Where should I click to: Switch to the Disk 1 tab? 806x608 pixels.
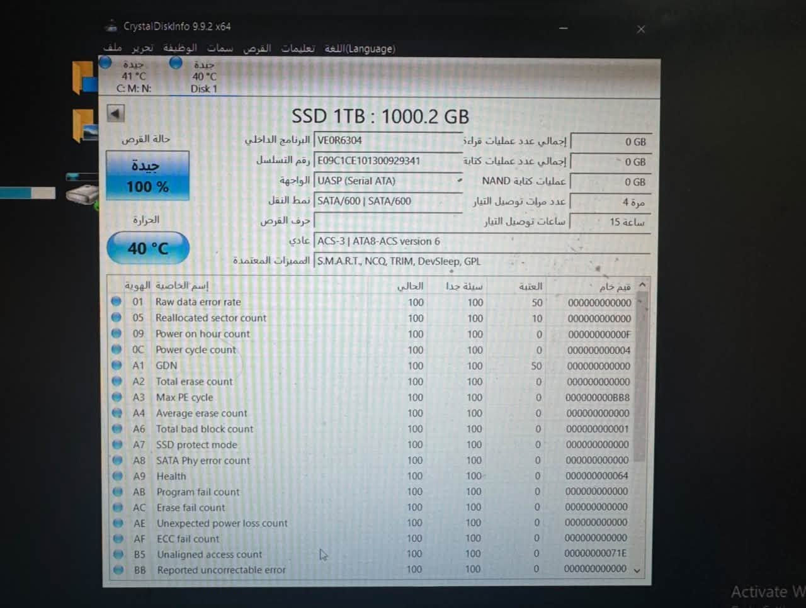(203, 76)
